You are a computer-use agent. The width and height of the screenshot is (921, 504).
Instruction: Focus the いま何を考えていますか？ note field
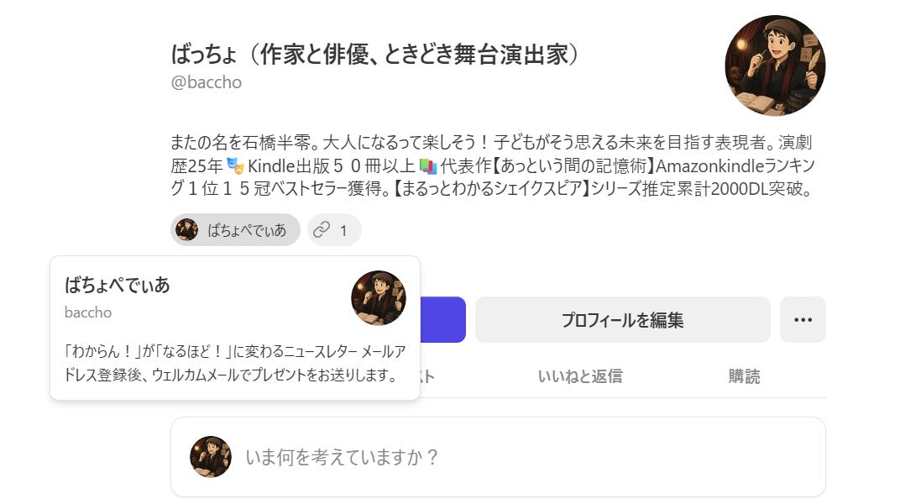tap(498, 457)
